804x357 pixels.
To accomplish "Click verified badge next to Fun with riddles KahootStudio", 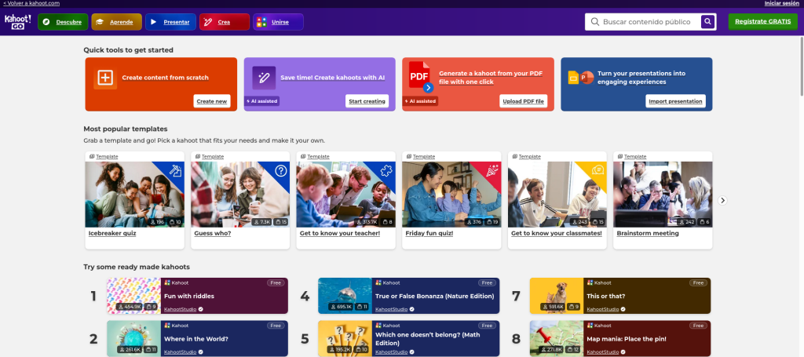I will click(x=201, y=309).
